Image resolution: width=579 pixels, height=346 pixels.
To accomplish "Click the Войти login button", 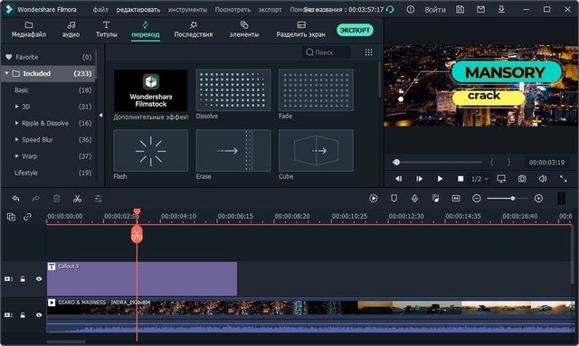I will tap(435, 10).
